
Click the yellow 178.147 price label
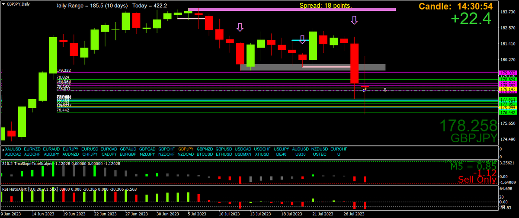(508, 89)
